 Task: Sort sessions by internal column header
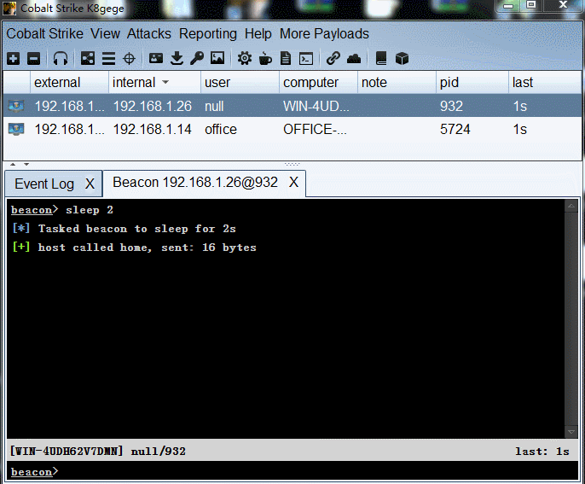point(154,82)
